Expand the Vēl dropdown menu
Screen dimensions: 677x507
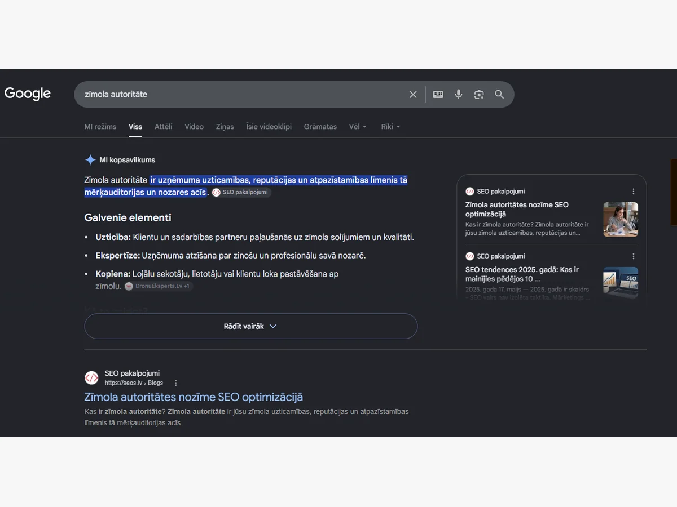(358, 127)
